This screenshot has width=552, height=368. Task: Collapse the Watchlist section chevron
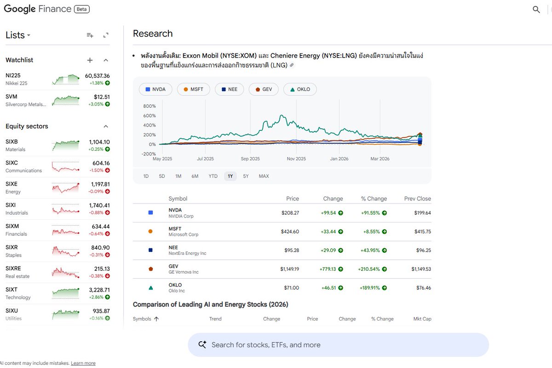tap(106, 60)
